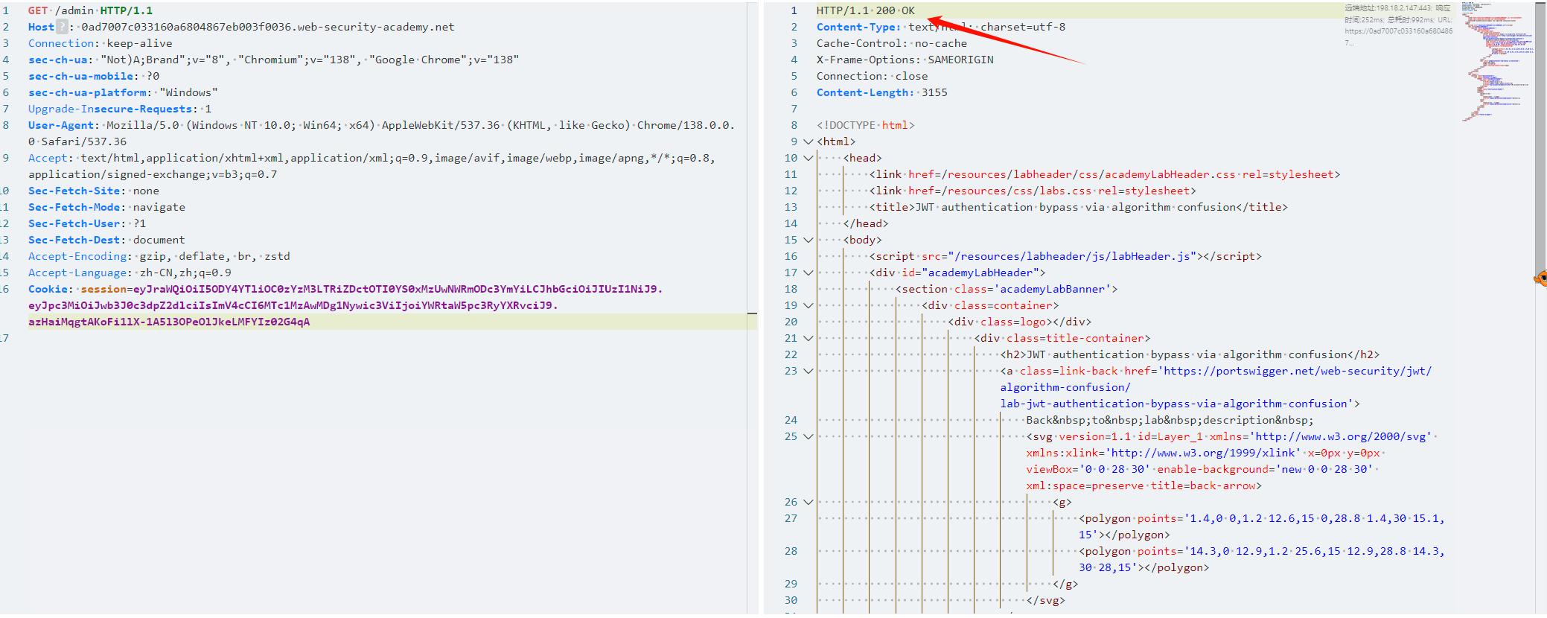The width and height of the screenshot is (1547, 618).
Task: Click the closing </head> tag line
Action: [866, 223]
